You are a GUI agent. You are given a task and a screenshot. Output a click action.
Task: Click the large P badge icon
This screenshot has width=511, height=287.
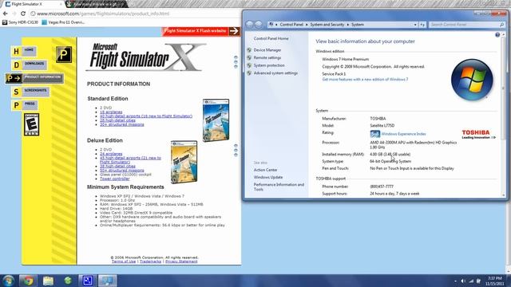click(x=64, y=54)
